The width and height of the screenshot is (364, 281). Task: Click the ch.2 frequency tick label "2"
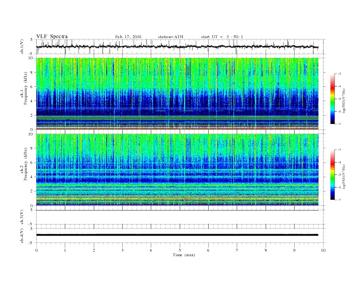[x=32, y=191]
